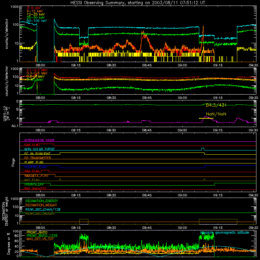Click the FRONT_RATIO legend label
The image size is (260, 260).
tap(37, 232)
